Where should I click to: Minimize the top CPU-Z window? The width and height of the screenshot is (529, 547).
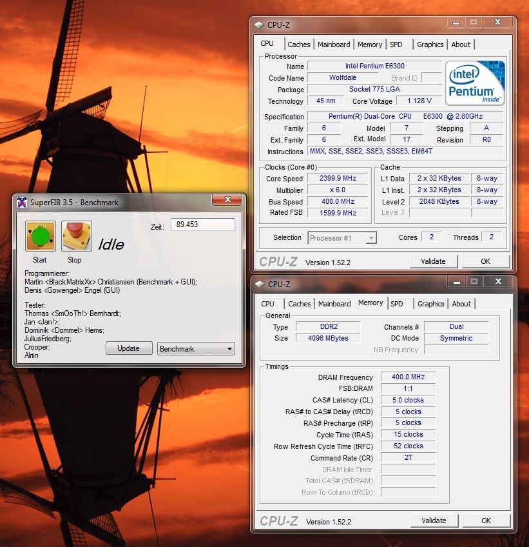click(456, 23)
